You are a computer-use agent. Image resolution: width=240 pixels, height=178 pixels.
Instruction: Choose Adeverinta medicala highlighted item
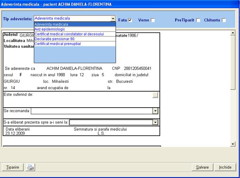click(75, 24)
